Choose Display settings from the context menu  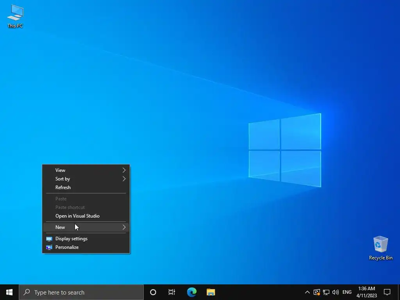[x=86, y=239]
